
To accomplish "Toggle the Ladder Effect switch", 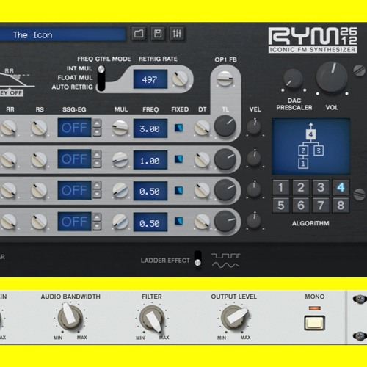I will point(197,259).
